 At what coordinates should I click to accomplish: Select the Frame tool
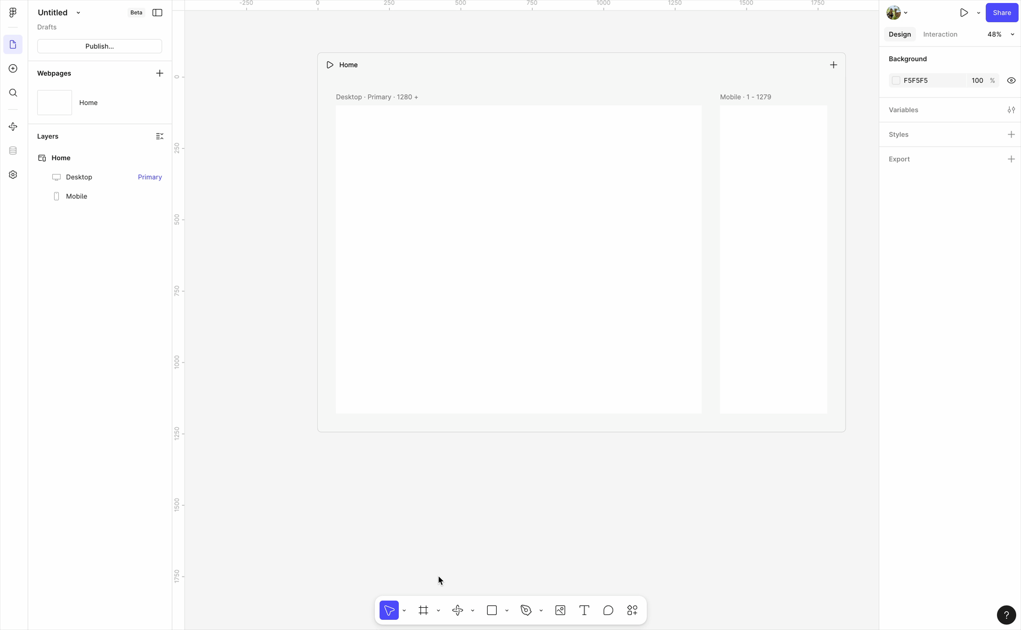coord(423,610)
